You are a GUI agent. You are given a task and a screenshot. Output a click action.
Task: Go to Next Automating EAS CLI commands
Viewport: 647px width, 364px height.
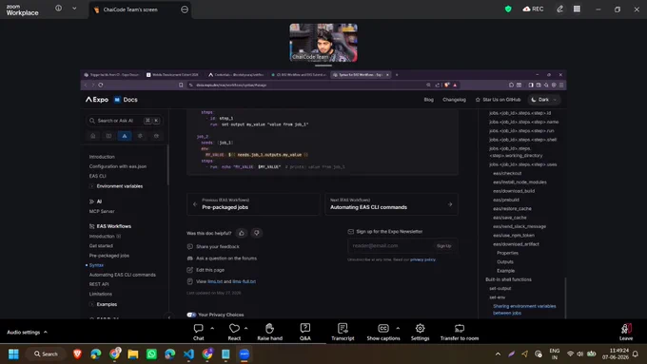click(391, 204)
